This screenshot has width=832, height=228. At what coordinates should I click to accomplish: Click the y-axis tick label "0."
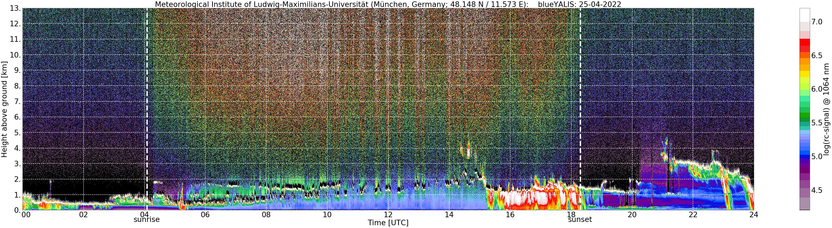click(17, 210)
